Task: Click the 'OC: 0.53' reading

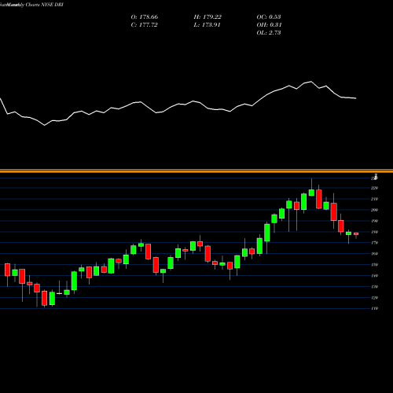Action: click(x=269, y=17)
